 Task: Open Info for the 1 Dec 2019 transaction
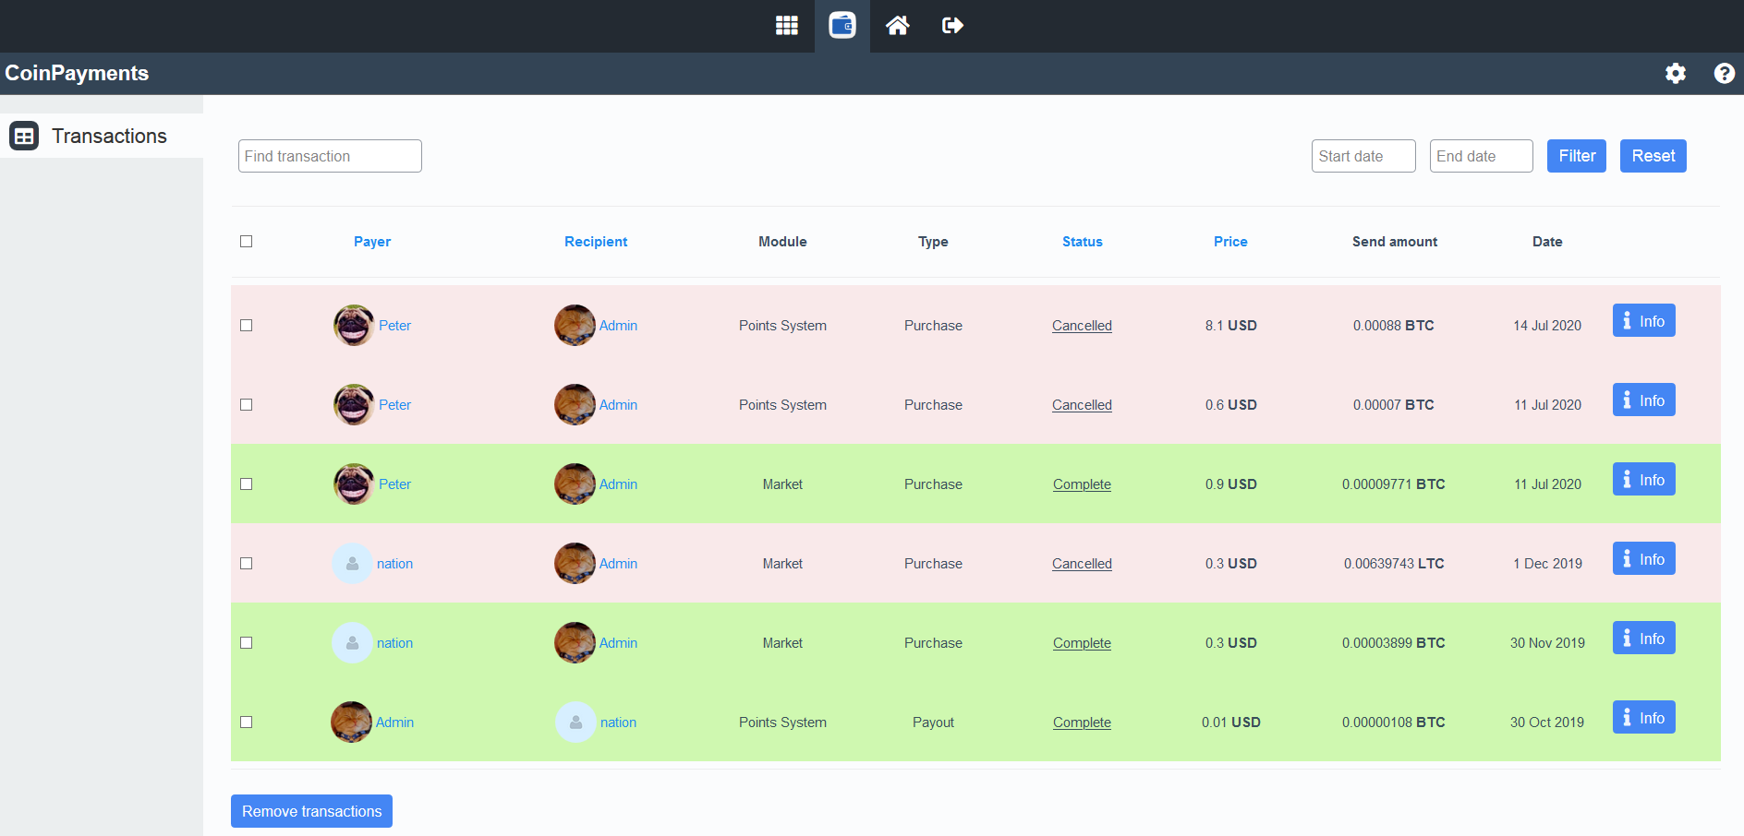(1643, 559)
